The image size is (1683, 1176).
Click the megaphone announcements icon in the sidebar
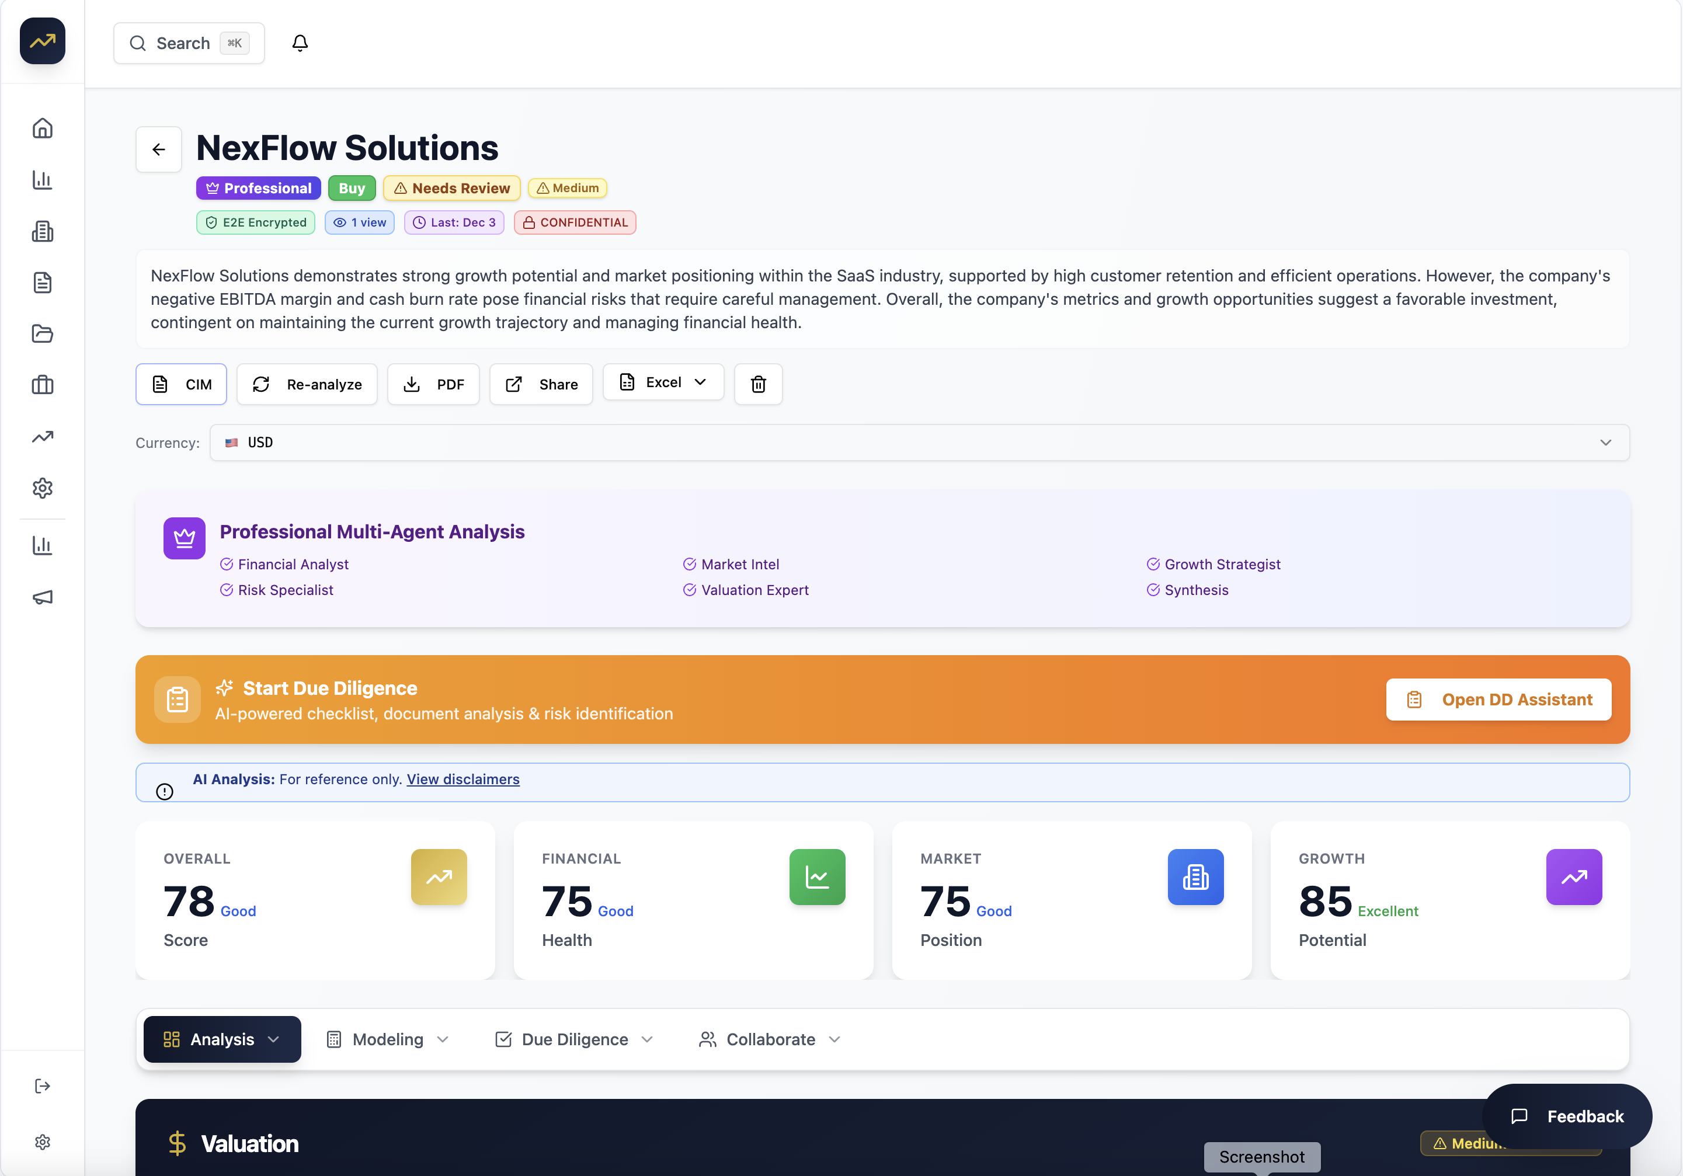[42, 596]
